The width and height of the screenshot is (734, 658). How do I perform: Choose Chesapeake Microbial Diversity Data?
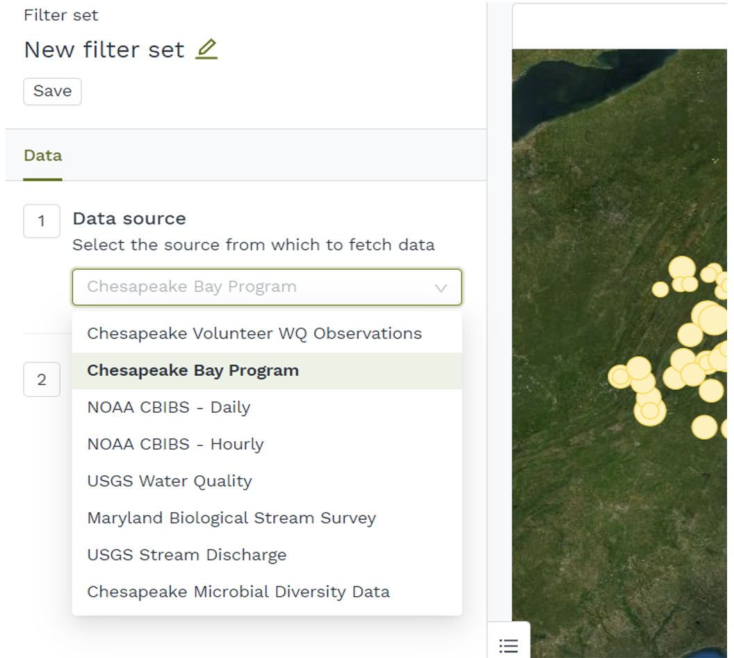267,592
